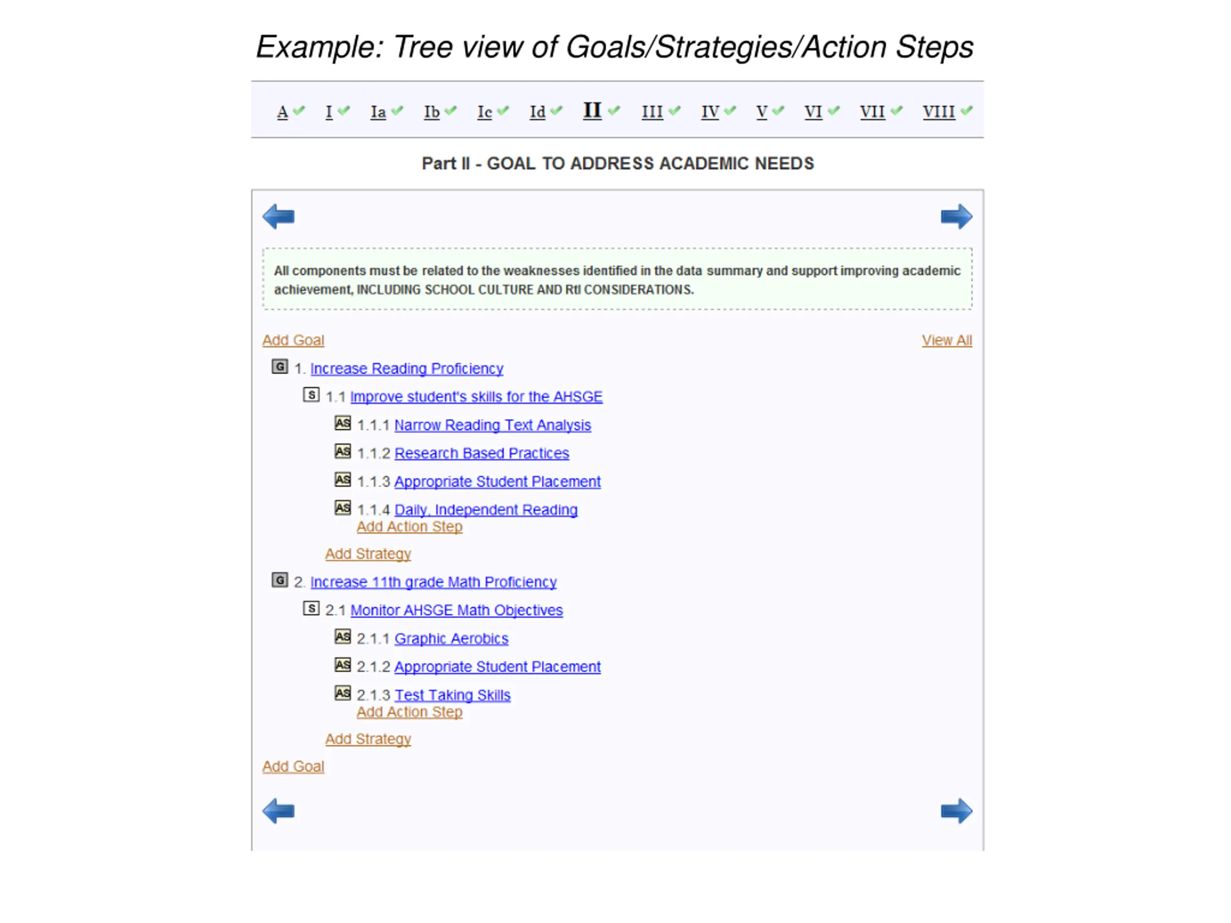Viewport: 1231px width, 923px height.
Task: Switch to section III tab
Action: click(652, 112)
